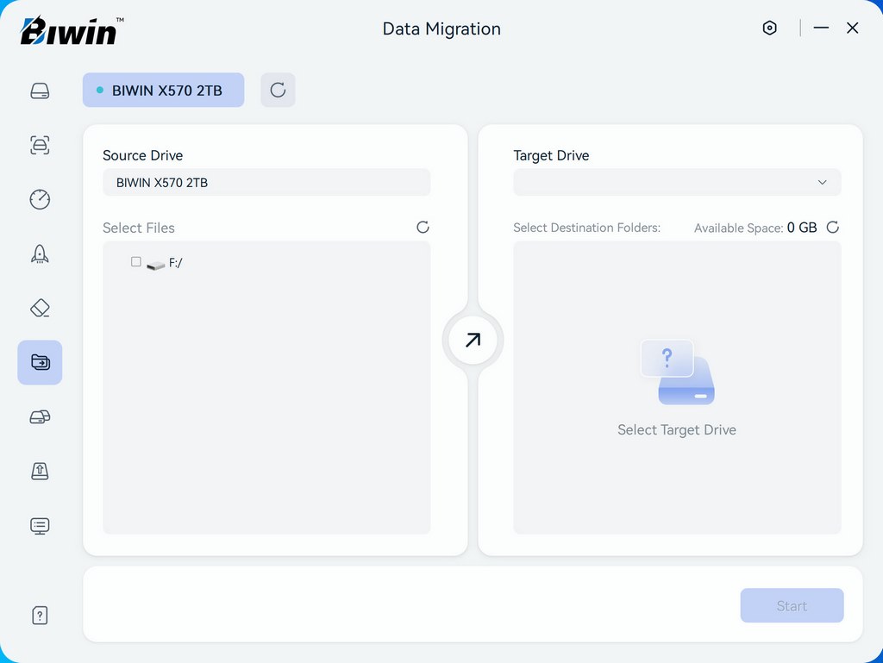883x663 pixels.
Task: Open the drive scan sidebar icon
Action: point(40,145)
